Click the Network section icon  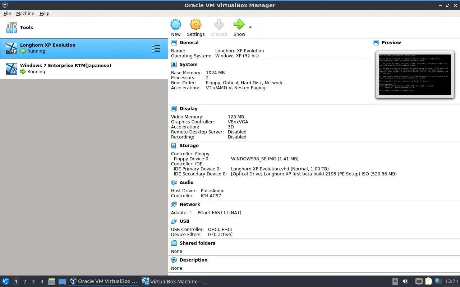pos(174,204)
